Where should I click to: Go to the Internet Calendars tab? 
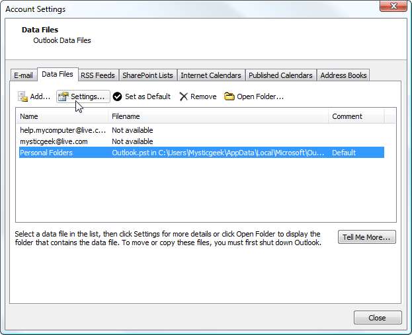[x=211, y=75]
